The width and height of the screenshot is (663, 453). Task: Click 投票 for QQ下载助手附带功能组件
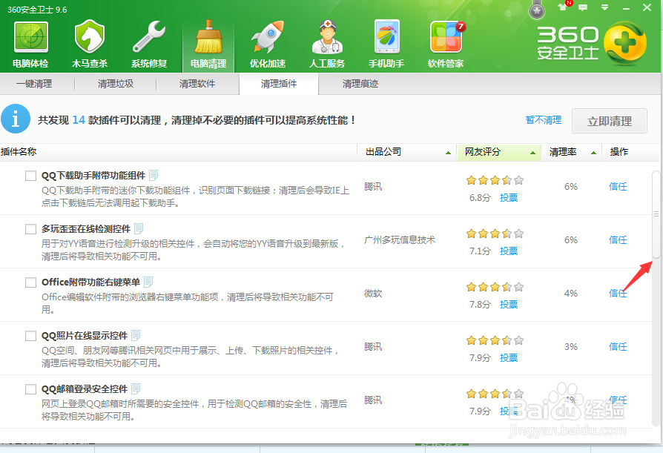pyautogui.click(x=509, y=198)
